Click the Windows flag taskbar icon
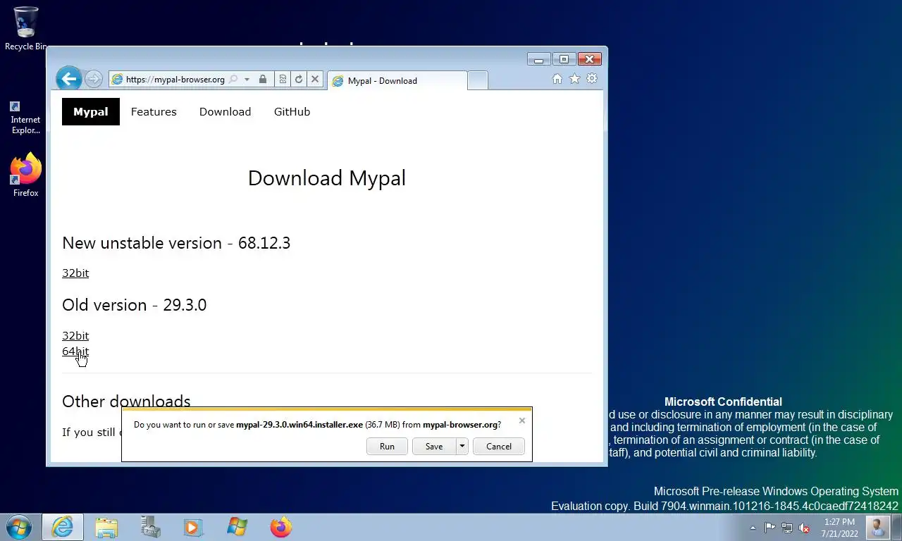Screen dimensions: 902x541 237,527
